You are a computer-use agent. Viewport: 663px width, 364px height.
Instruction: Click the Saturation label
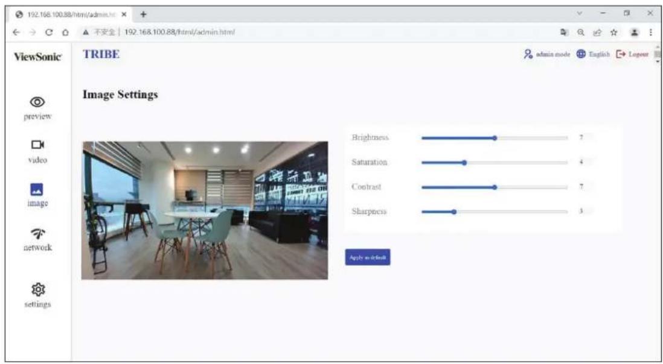[x=369, y=162]
